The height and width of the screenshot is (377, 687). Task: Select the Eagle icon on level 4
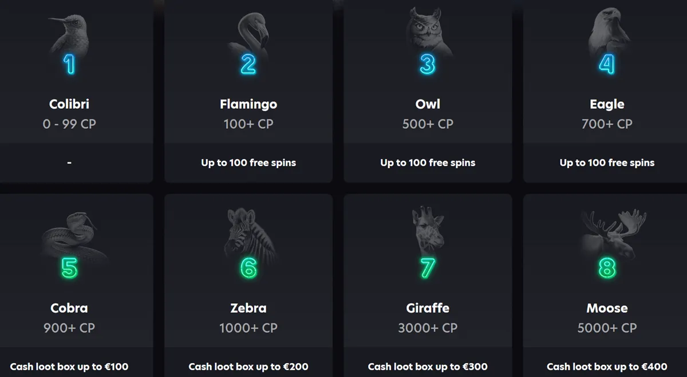606,34
